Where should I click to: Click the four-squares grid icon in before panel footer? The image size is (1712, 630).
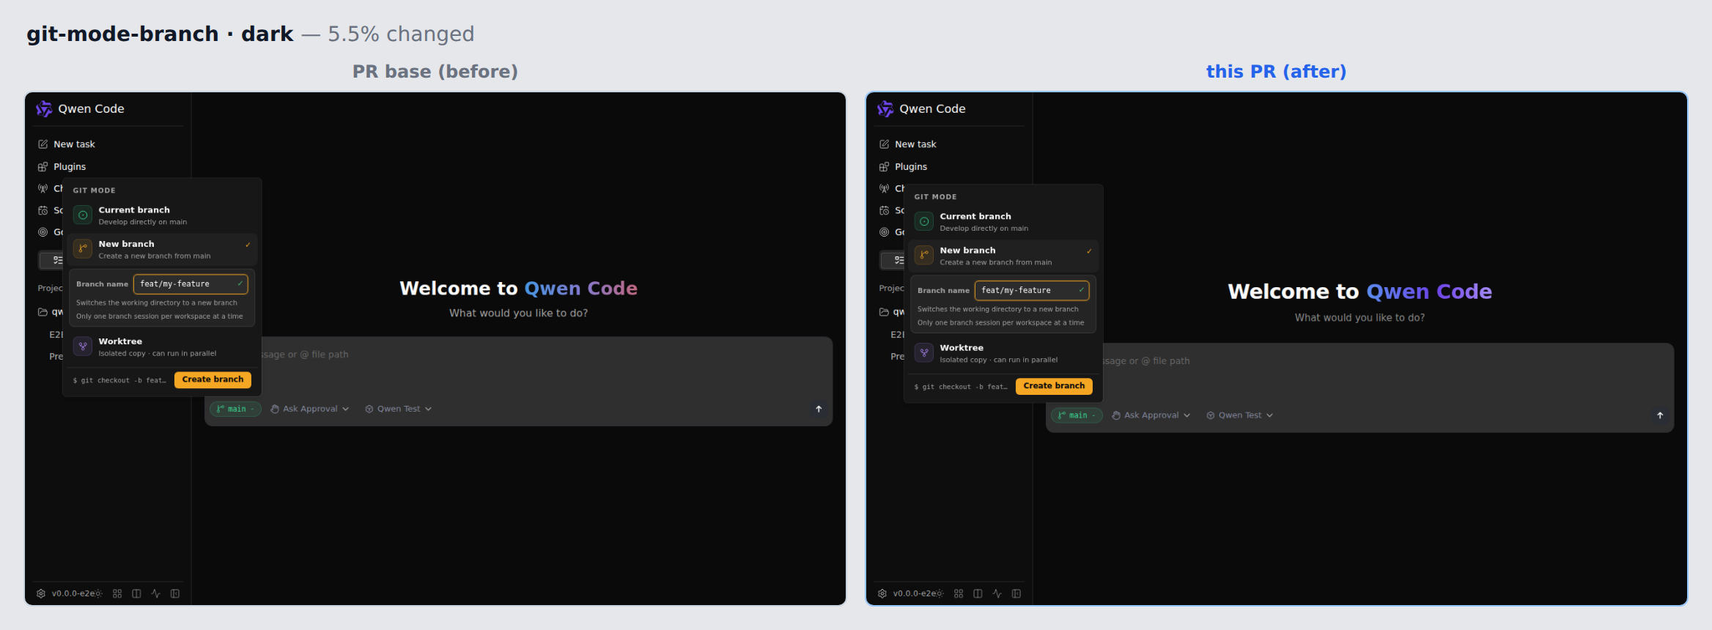117,593
